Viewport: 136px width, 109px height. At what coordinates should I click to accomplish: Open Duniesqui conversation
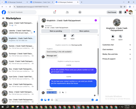click(x=18, y=55)
